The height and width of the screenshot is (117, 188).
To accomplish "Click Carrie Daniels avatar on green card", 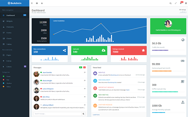I will point(168,24).
